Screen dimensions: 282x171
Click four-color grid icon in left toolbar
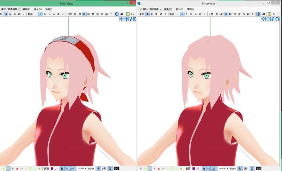coord(128,14)
